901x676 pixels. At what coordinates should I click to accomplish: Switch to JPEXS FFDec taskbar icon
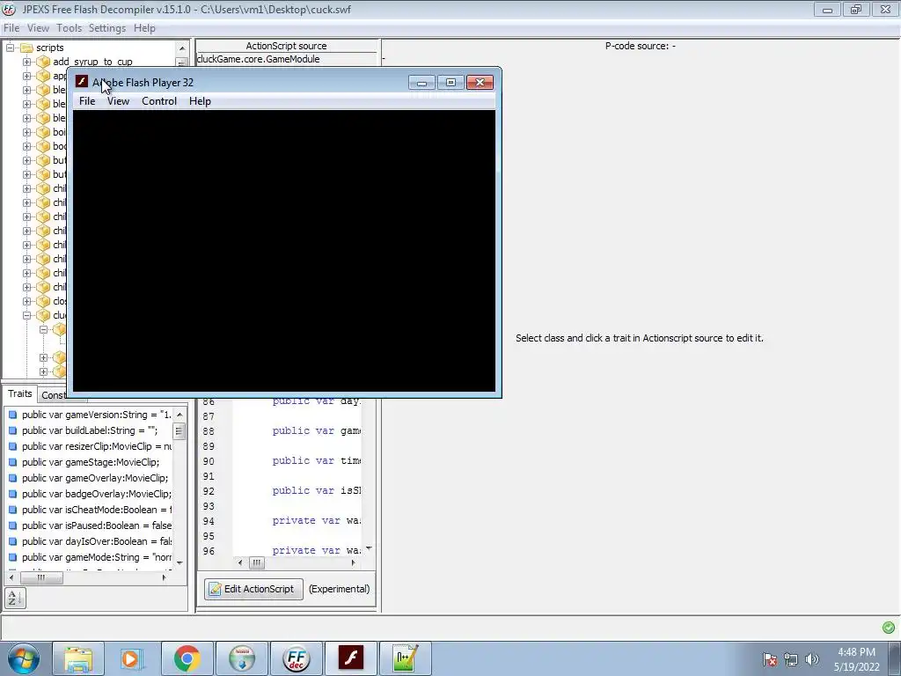pyautogui.click(x=296, y=658)
